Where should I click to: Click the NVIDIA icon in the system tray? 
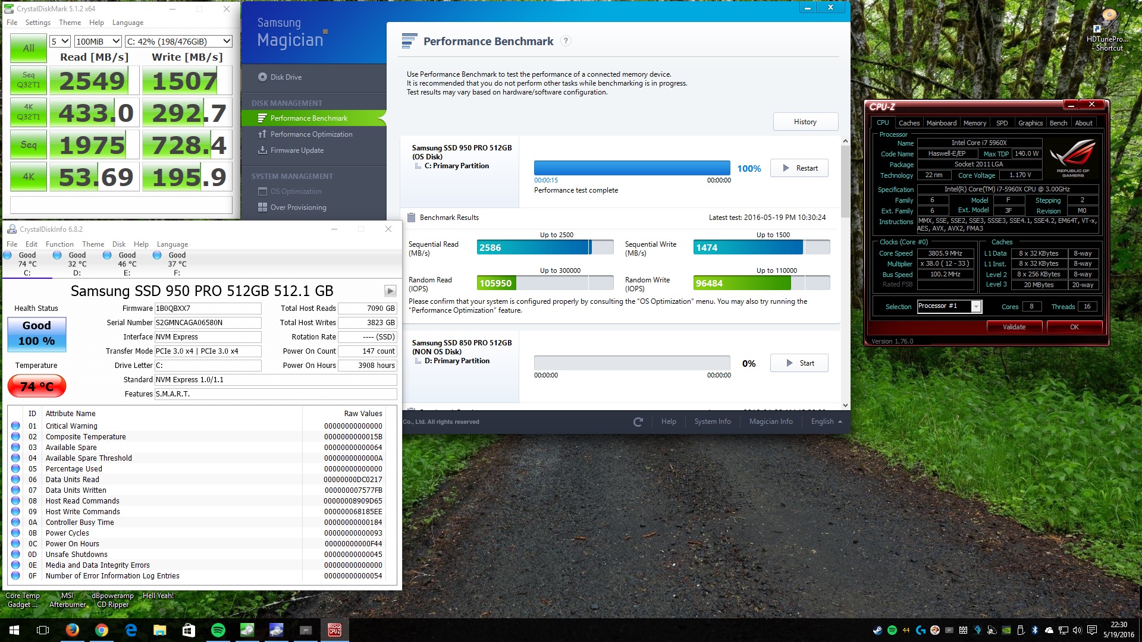click(x=1006, y=630)
